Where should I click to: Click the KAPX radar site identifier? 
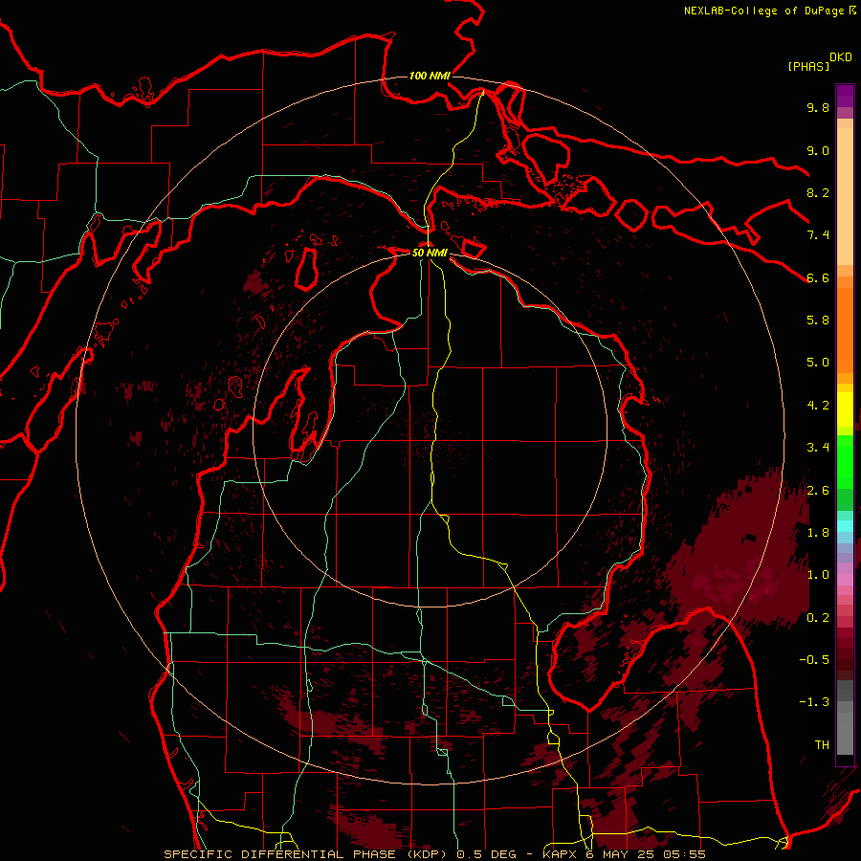tap(560, 854)
